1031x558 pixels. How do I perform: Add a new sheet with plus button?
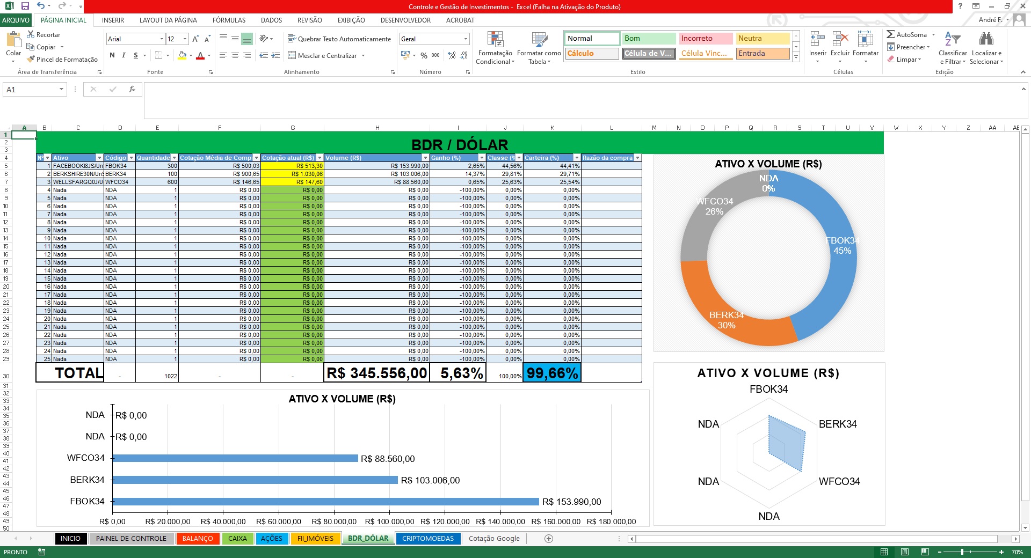(549, 538)
